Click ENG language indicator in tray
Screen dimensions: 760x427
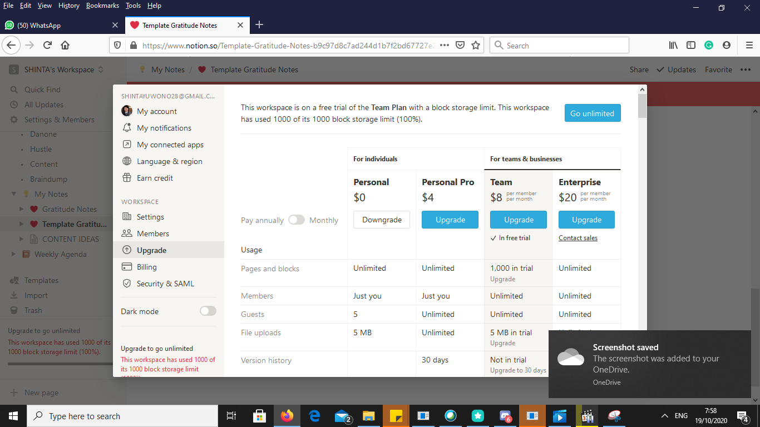[681, 416]
